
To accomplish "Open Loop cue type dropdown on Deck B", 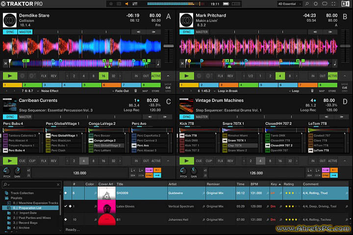I will 294,91.
